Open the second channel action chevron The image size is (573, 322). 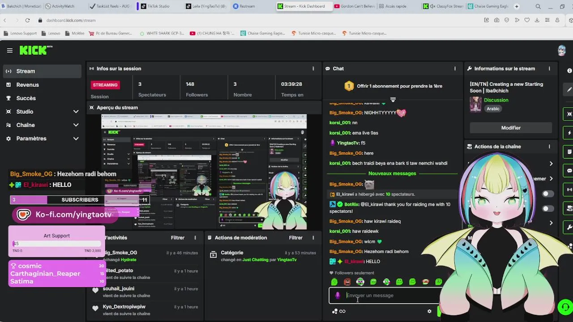(551, 178)
